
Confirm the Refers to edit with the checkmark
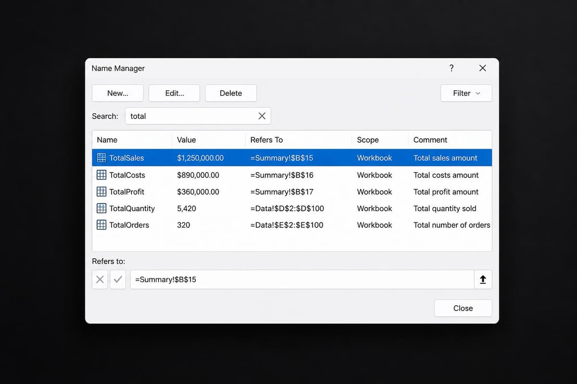tap(118, 279)
